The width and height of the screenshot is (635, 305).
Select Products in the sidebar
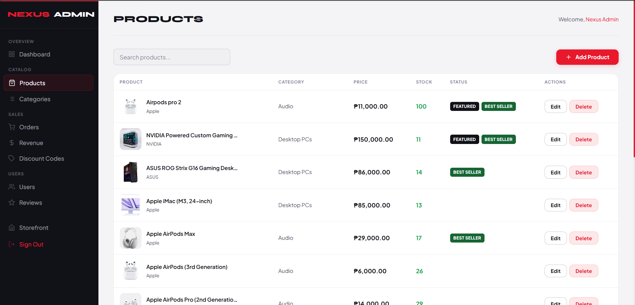click(x=48, y=83)
